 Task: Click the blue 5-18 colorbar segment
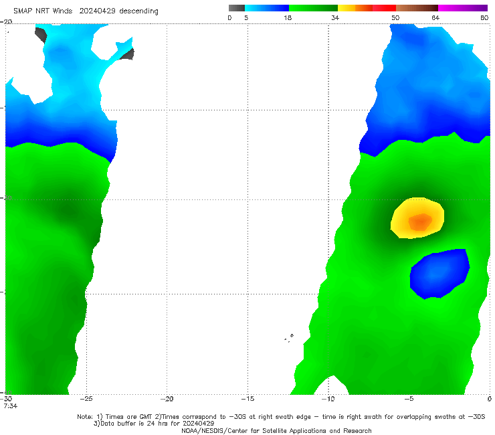pos(267,8)
